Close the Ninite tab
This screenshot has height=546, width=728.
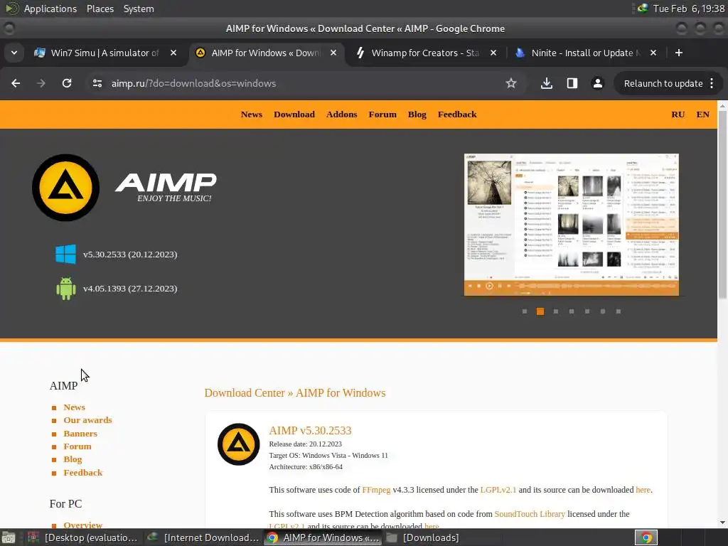pyautogui.click(x=653, y=53)
